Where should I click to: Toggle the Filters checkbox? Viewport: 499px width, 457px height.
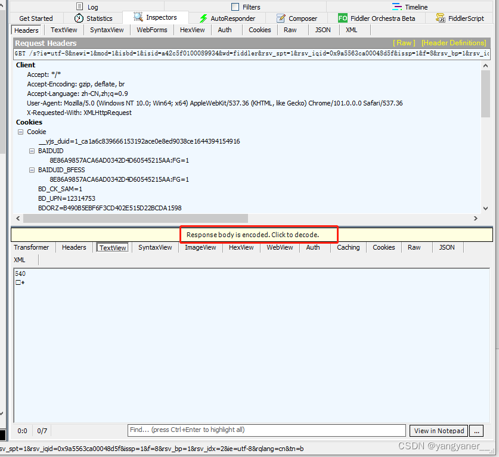[x=235, y=7]
